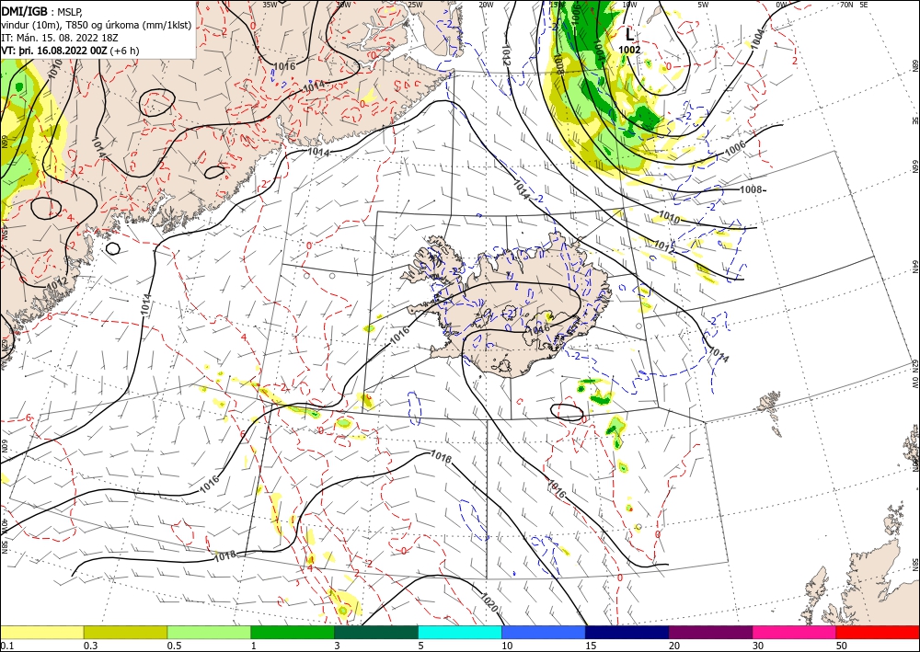
Task: Click the 'L' low pressure marker
Action: point(629,33)
